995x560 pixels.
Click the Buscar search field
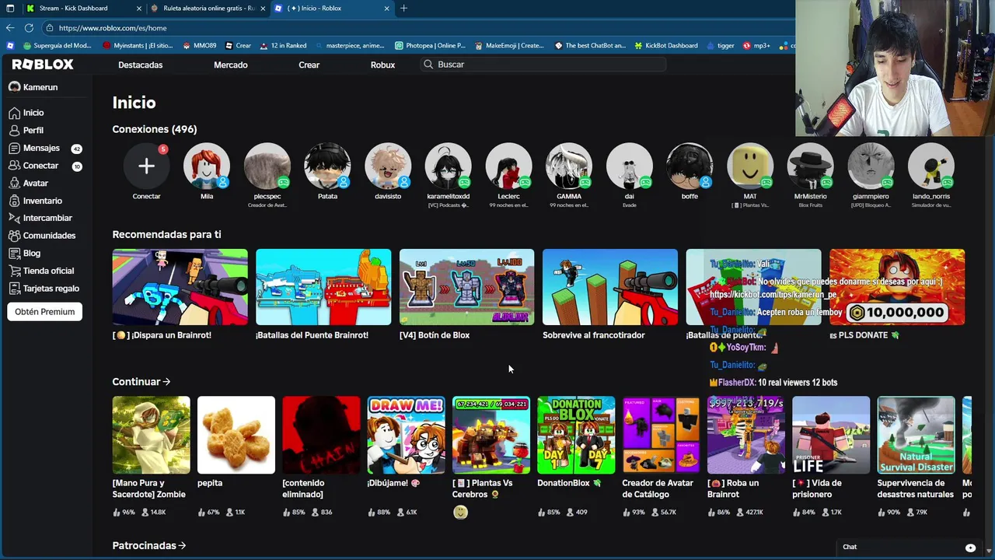[x=543, y=65]
